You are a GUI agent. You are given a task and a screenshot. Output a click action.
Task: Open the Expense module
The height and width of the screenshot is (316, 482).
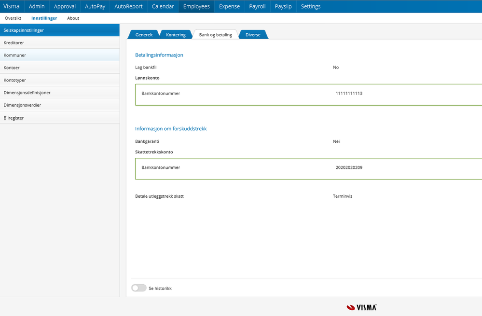point(229,6)
